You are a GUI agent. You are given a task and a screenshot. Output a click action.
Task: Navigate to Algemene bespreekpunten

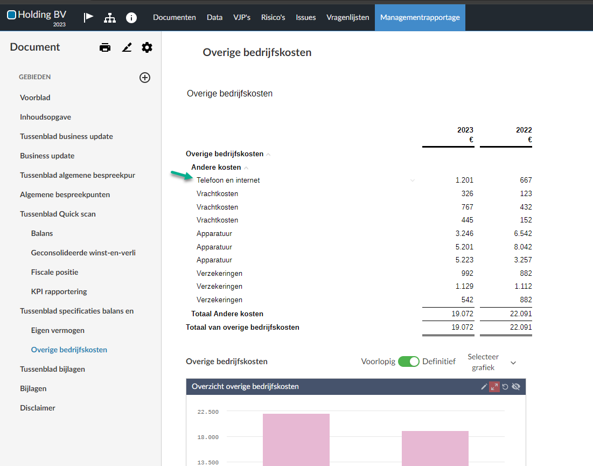click(65, 194)
